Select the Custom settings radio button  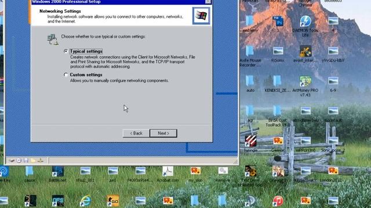[66, 75]
